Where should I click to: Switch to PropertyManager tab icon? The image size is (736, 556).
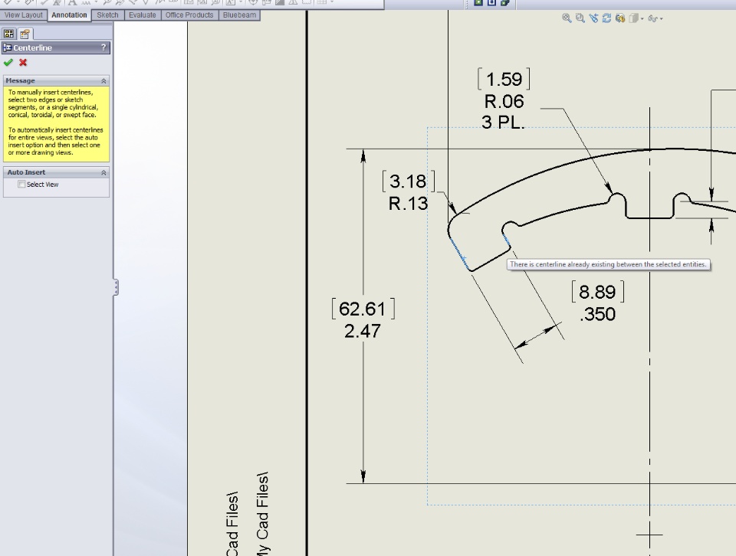coord(25,33)
